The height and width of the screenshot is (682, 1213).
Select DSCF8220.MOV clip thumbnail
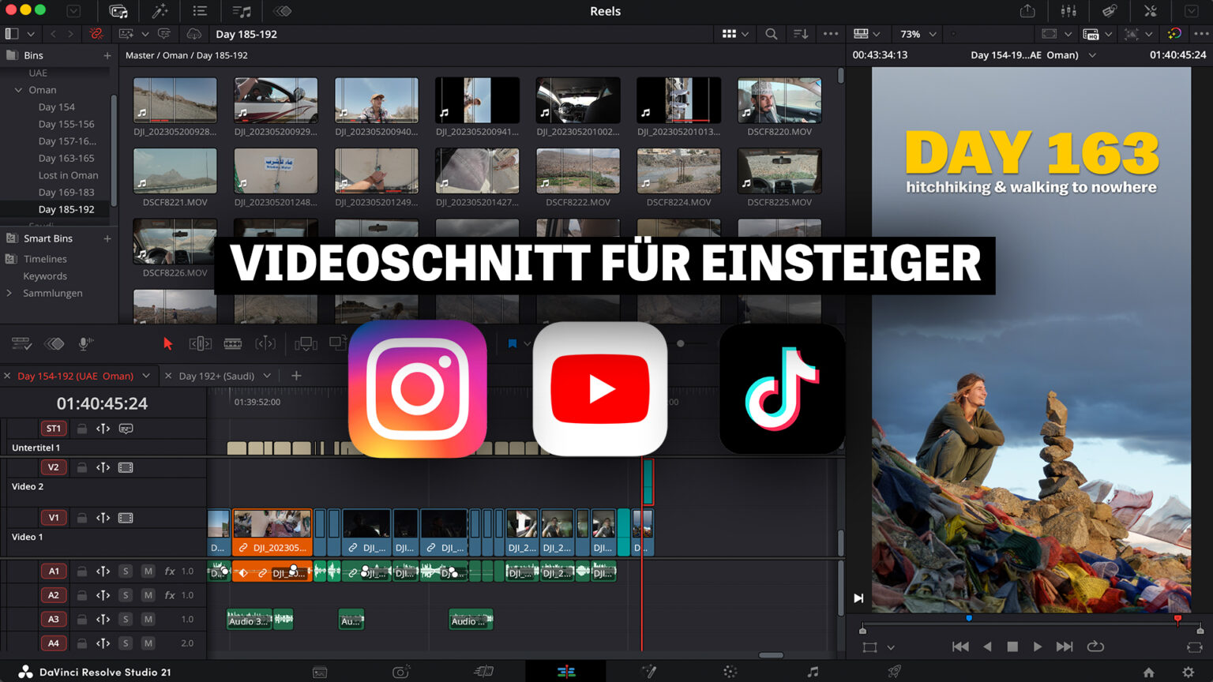click(779, 100)
